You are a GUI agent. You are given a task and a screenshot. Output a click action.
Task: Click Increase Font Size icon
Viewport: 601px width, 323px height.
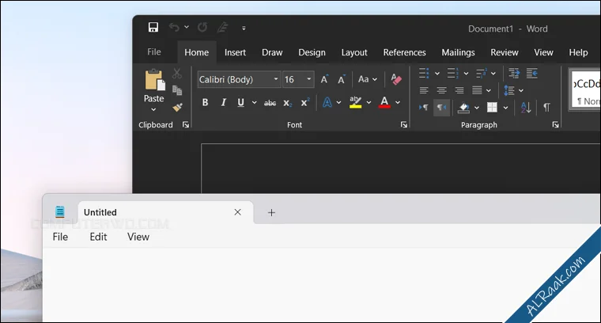pos(325,79)
